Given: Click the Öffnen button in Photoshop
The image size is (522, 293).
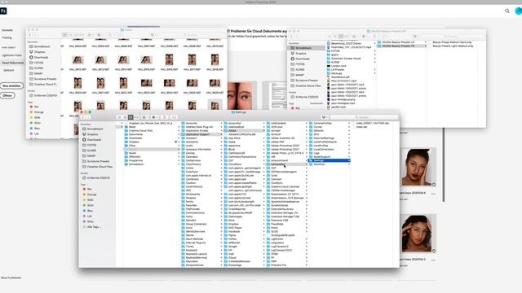Looking at the screenshot, I should coord(7,95).
